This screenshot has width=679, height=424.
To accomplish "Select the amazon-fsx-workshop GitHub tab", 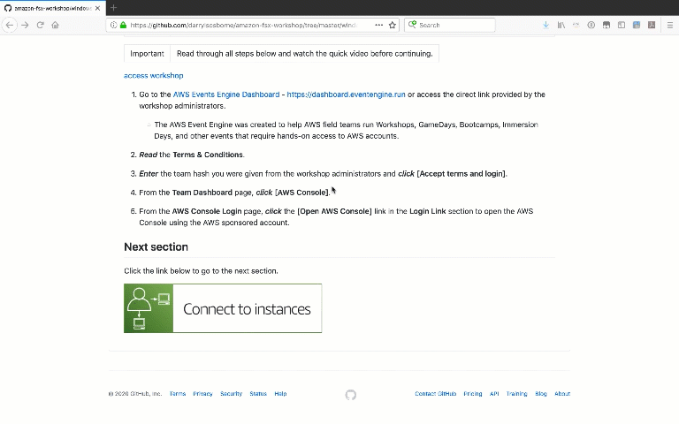I will coord(52,8).
